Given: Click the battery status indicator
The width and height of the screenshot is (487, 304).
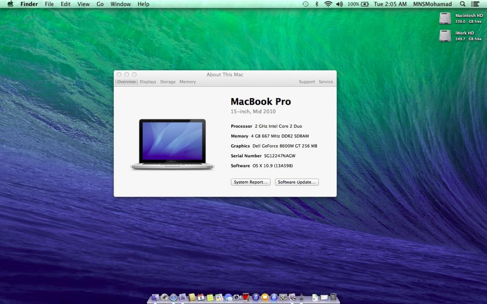Looking at the screenshot, I should pos(358,4).
